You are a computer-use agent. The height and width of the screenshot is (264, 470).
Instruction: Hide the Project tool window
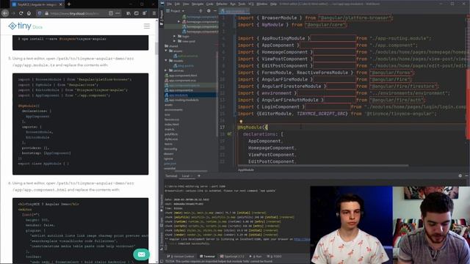point(215,11)
